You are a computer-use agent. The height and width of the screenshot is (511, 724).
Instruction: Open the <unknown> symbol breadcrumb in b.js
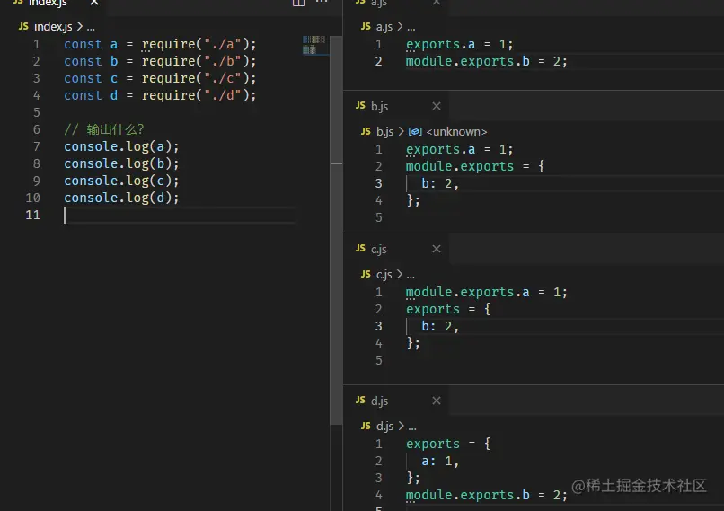click(x=456, y=132)
